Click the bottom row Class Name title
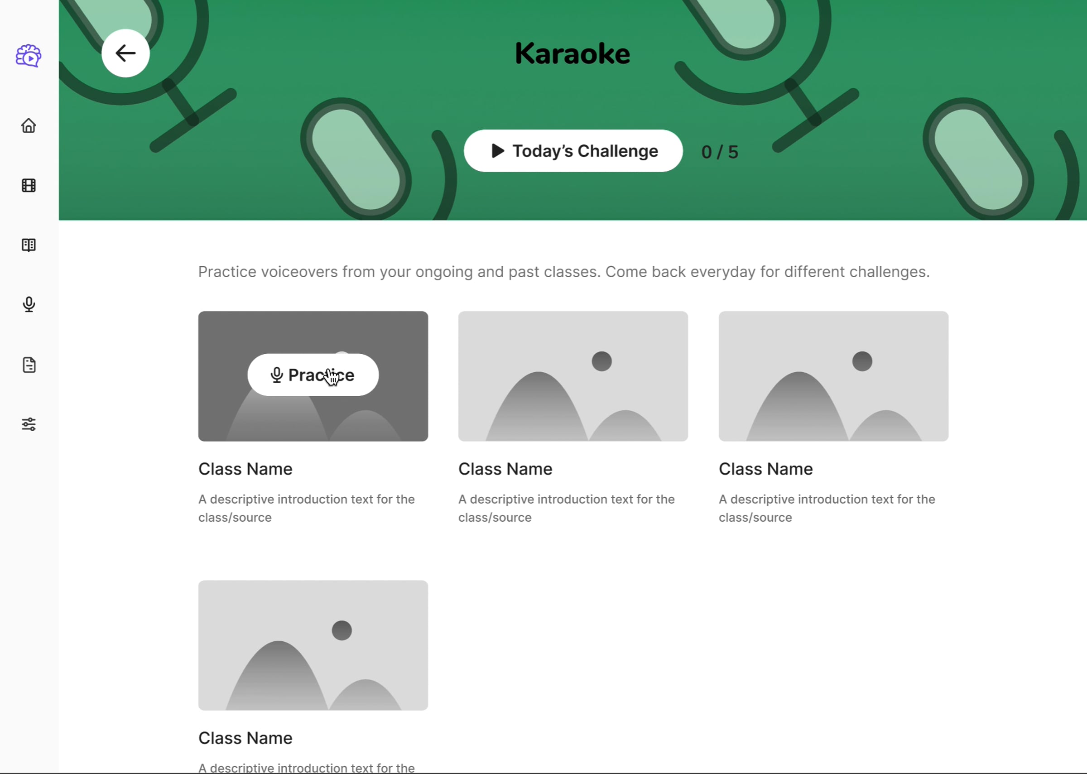Image resolution: width=1087 pixels, height=774 pixels. coord(245,738)
